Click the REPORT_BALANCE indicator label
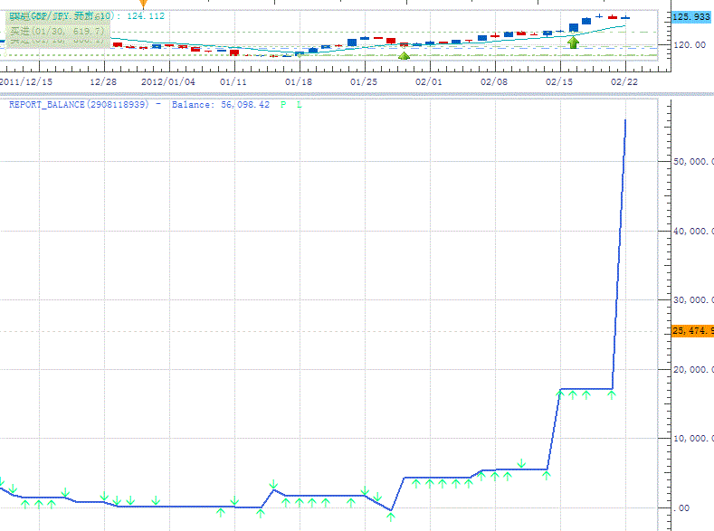Image resolution: width=714 pixels, height=531 pixels. pyautogui.click(x=80, y=105)
